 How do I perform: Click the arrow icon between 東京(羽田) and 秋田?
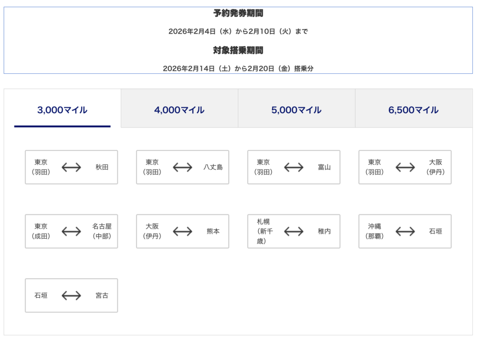71,167
